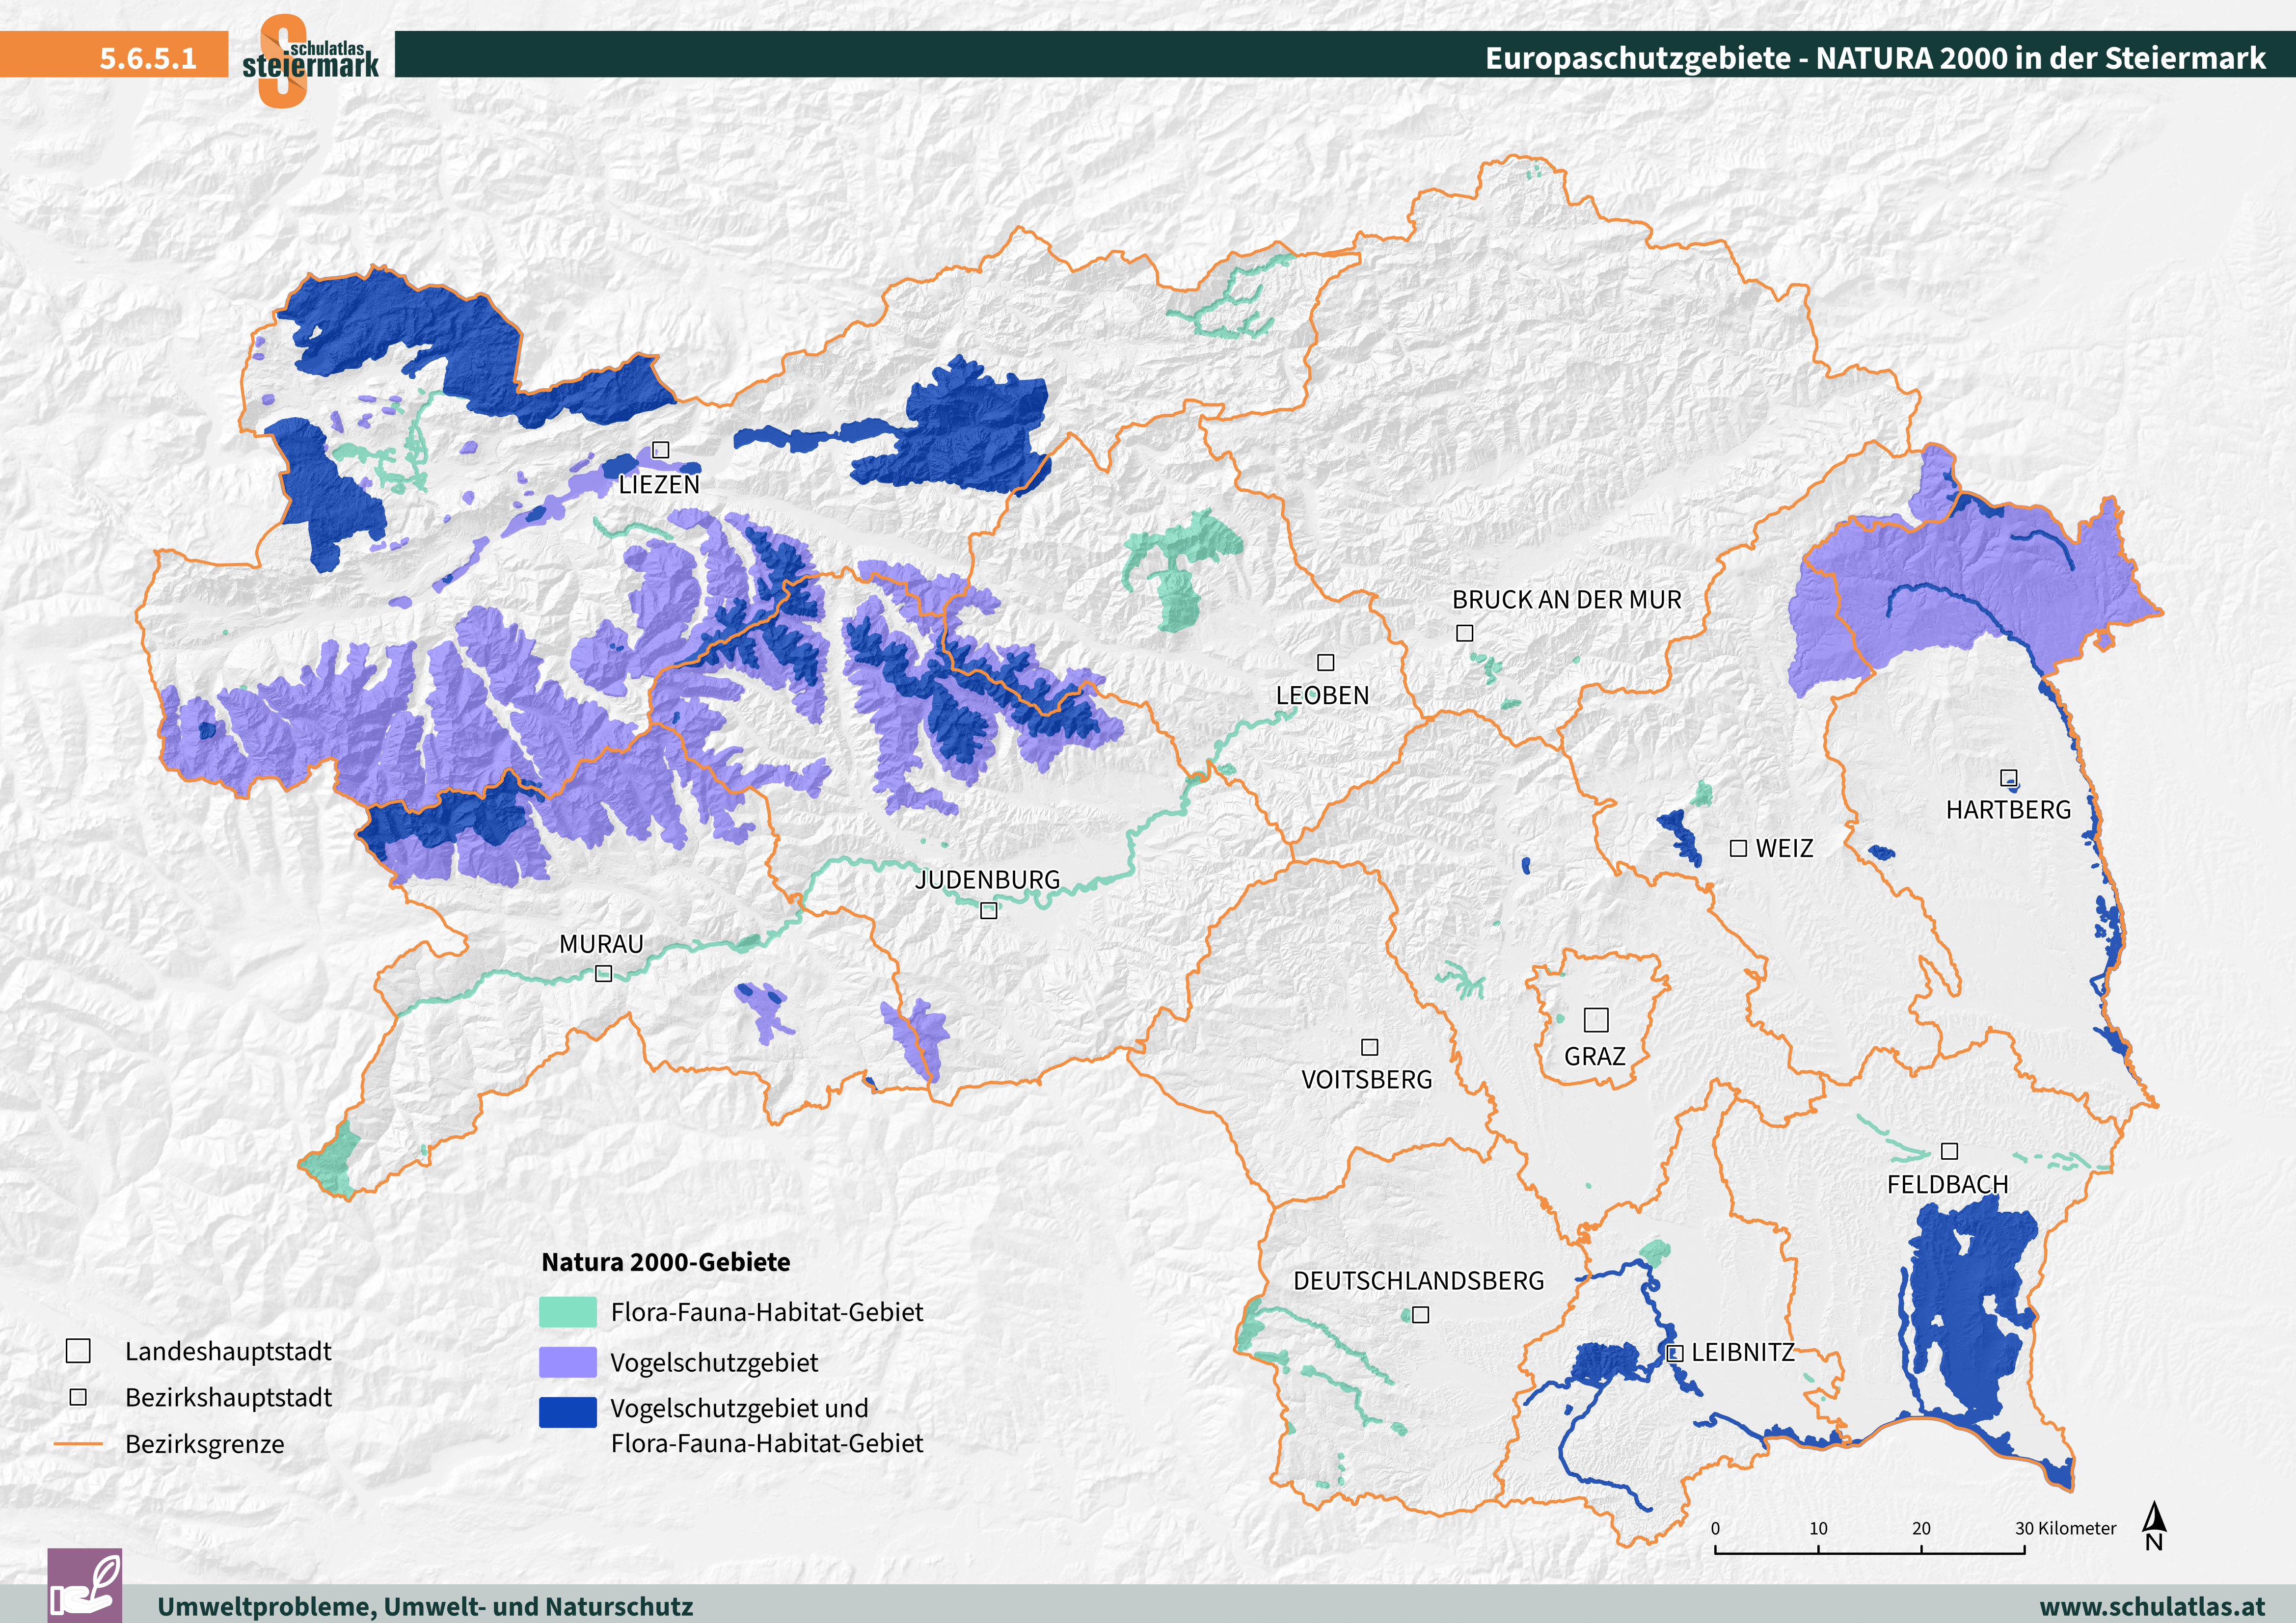Click the Liezen district town marker
This screenshot has width=2296, height=1623.
pyautogui.click(x=660, y=450)
